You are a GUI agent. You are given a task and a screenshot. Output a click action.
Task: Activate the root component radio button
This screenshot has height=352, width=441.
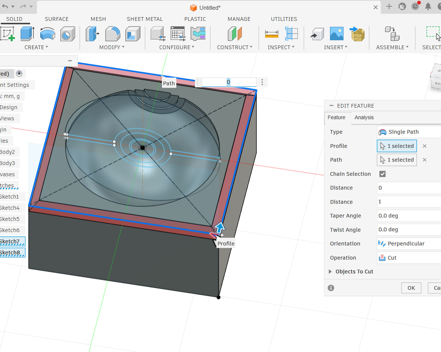(19, 74)
